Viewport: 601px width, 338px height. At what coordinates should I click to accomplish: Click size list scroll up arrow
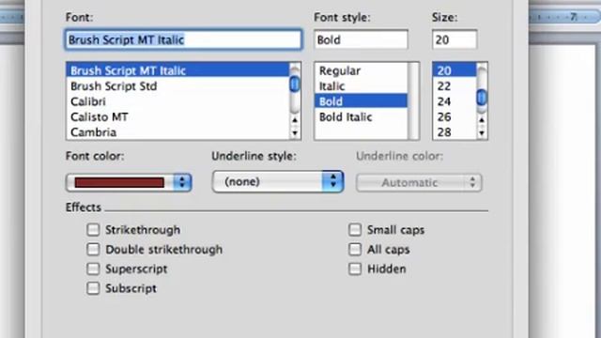pyautogui.click(x=482, y=120)
